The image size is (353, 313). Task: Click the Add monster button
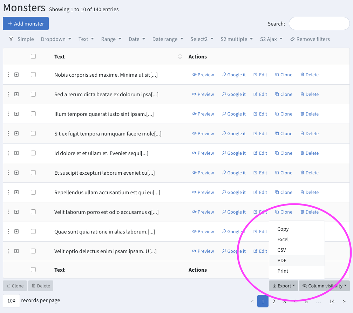26,23
